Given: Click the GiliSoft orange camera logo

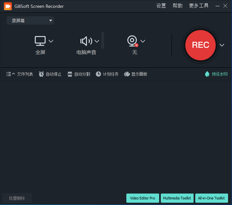Looking at the screenshot, I should click(x=8, y=6).
